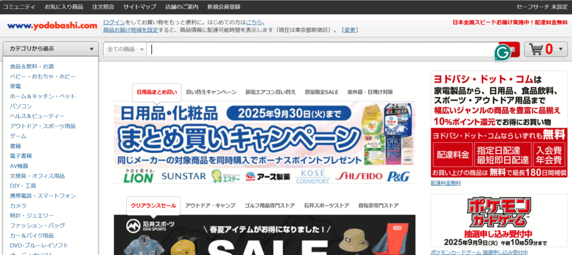The height and width of the screenshot is (255, 572).
Task: Select AV機器 category
Action: (19, 166)
